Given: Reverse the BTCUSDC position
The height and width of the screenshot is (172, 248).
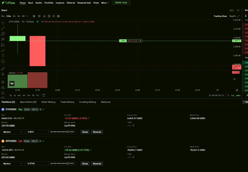Looking at the screenshot, I should click(x=97, y=164).
